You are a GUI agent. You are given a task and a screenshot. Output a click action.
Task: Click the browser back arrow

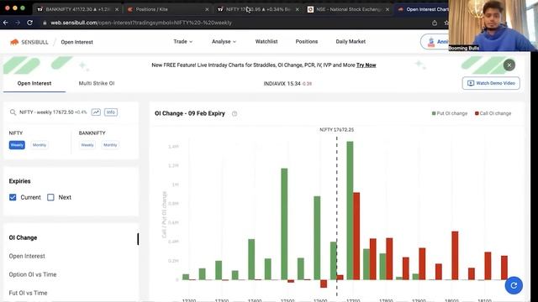coord(6,23)
